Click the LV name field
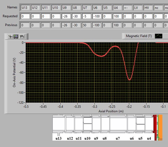Viewport: 168px width, 147px height. pyautogui.click(x=138, y=8)
